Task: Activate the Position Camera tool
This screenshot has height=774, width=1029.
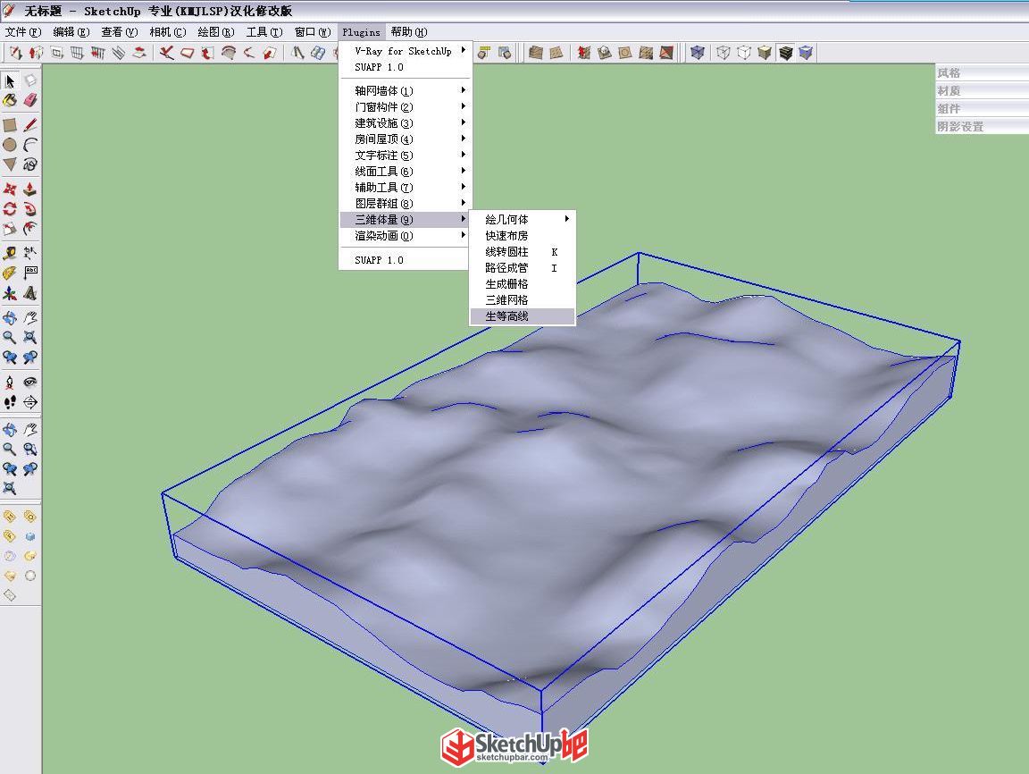Action: 10,382
